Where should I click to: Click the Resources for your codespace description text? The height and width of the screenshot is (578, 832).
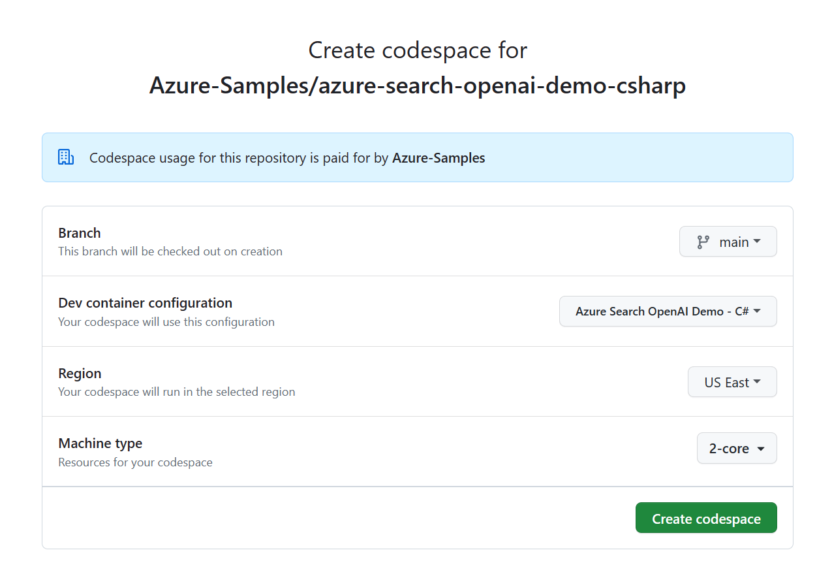tap(135, 462)
